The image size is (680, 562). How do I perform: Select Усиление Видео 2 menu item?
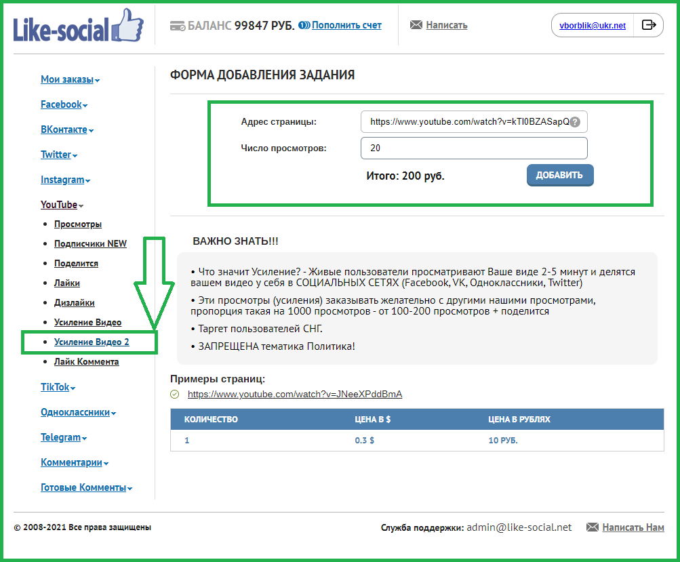(92, 342)
